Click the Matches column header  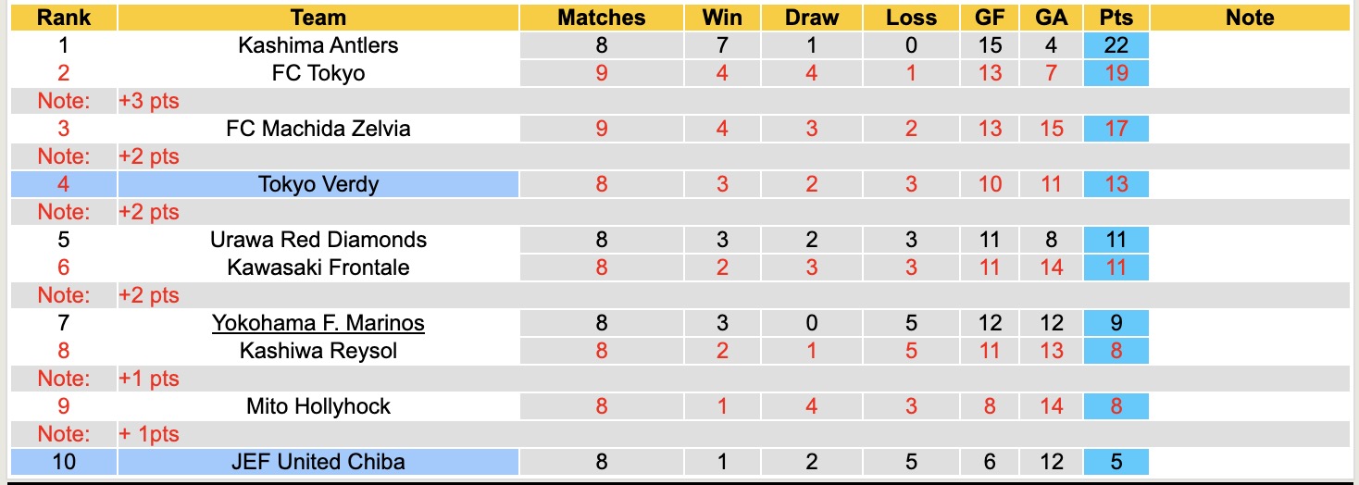click(602, 18)
